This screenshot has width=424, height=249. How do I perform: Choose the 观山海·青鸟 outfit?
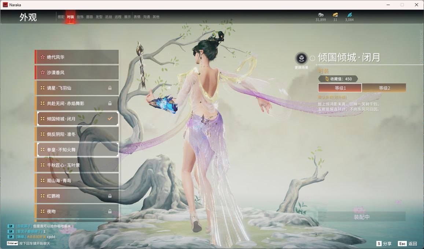click(x=77, y=181)
